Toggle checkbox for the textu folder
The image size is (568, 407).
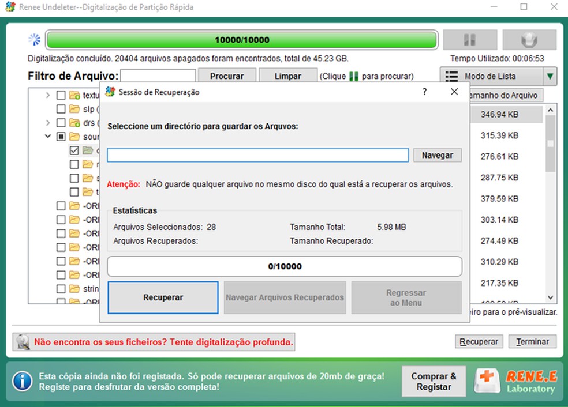pos(61,95)
